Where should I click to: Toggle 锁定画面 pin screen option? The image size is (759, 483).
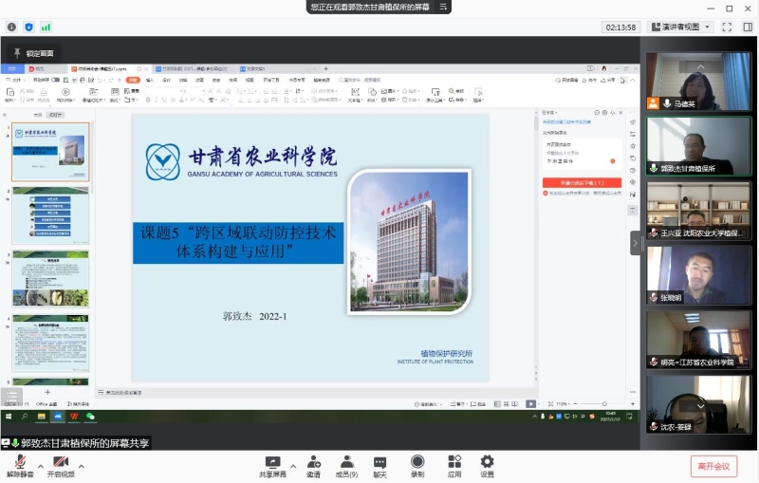[32, 53]
